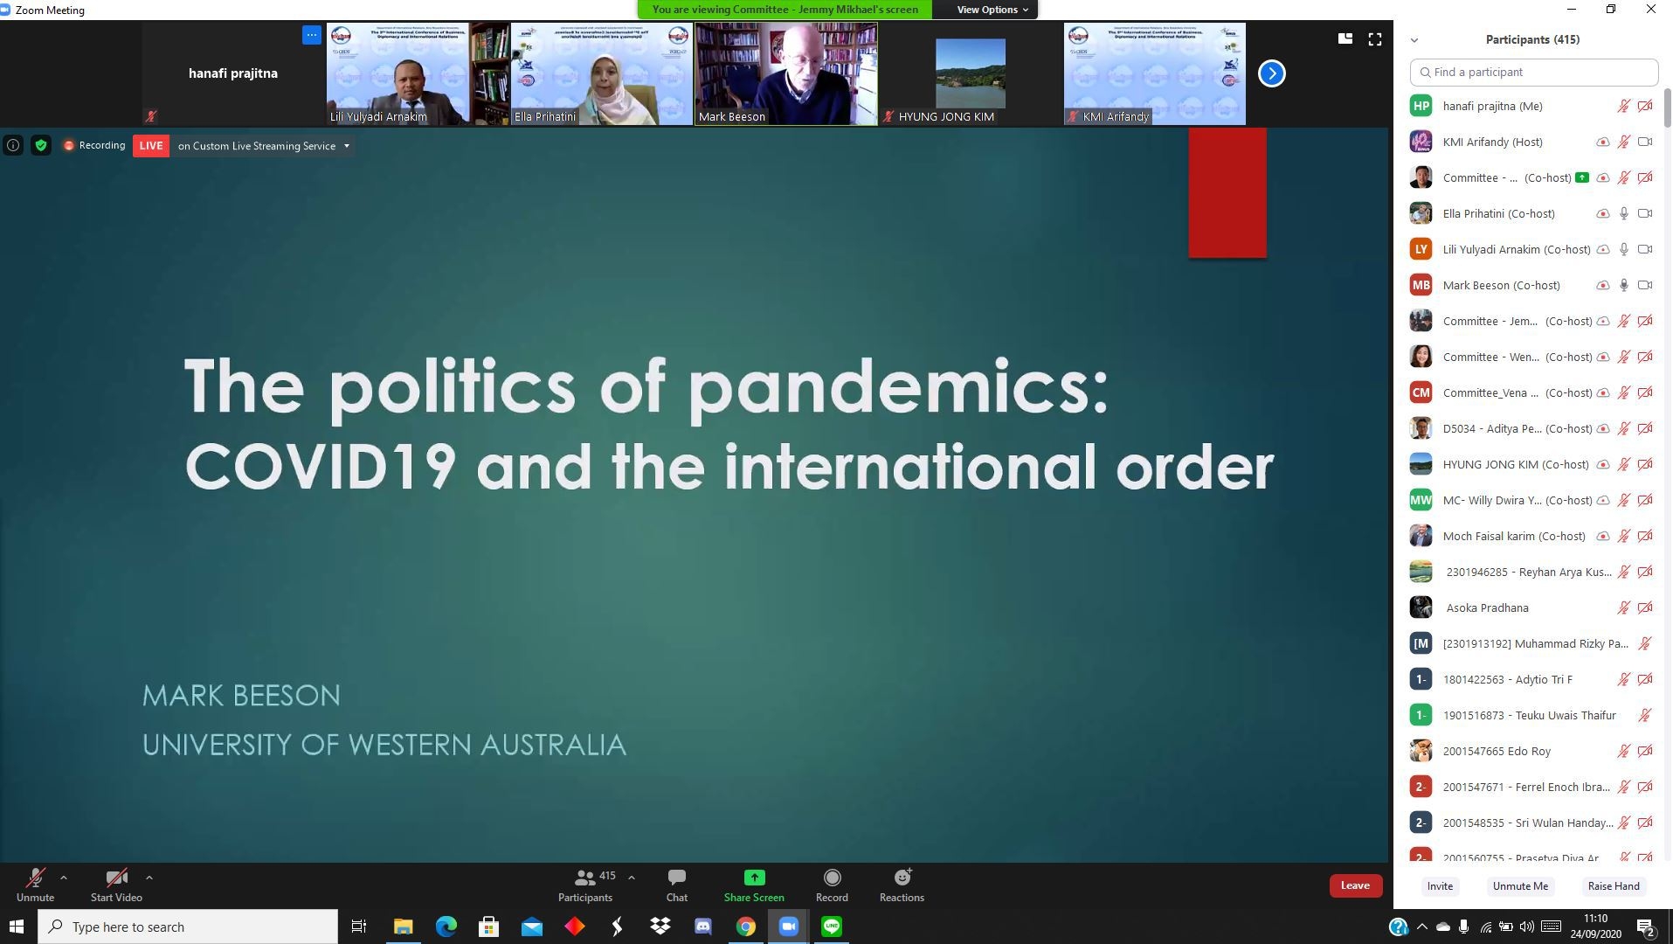Collapse the Participants panel chevron
Viewport: 1673px width, 944px height.
1414,40
